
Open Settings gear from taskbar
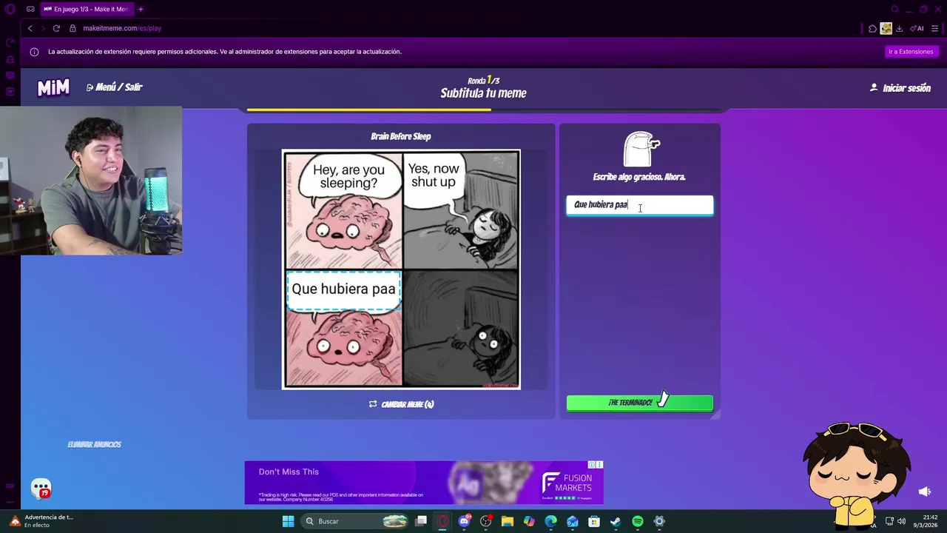pos(659,521)
